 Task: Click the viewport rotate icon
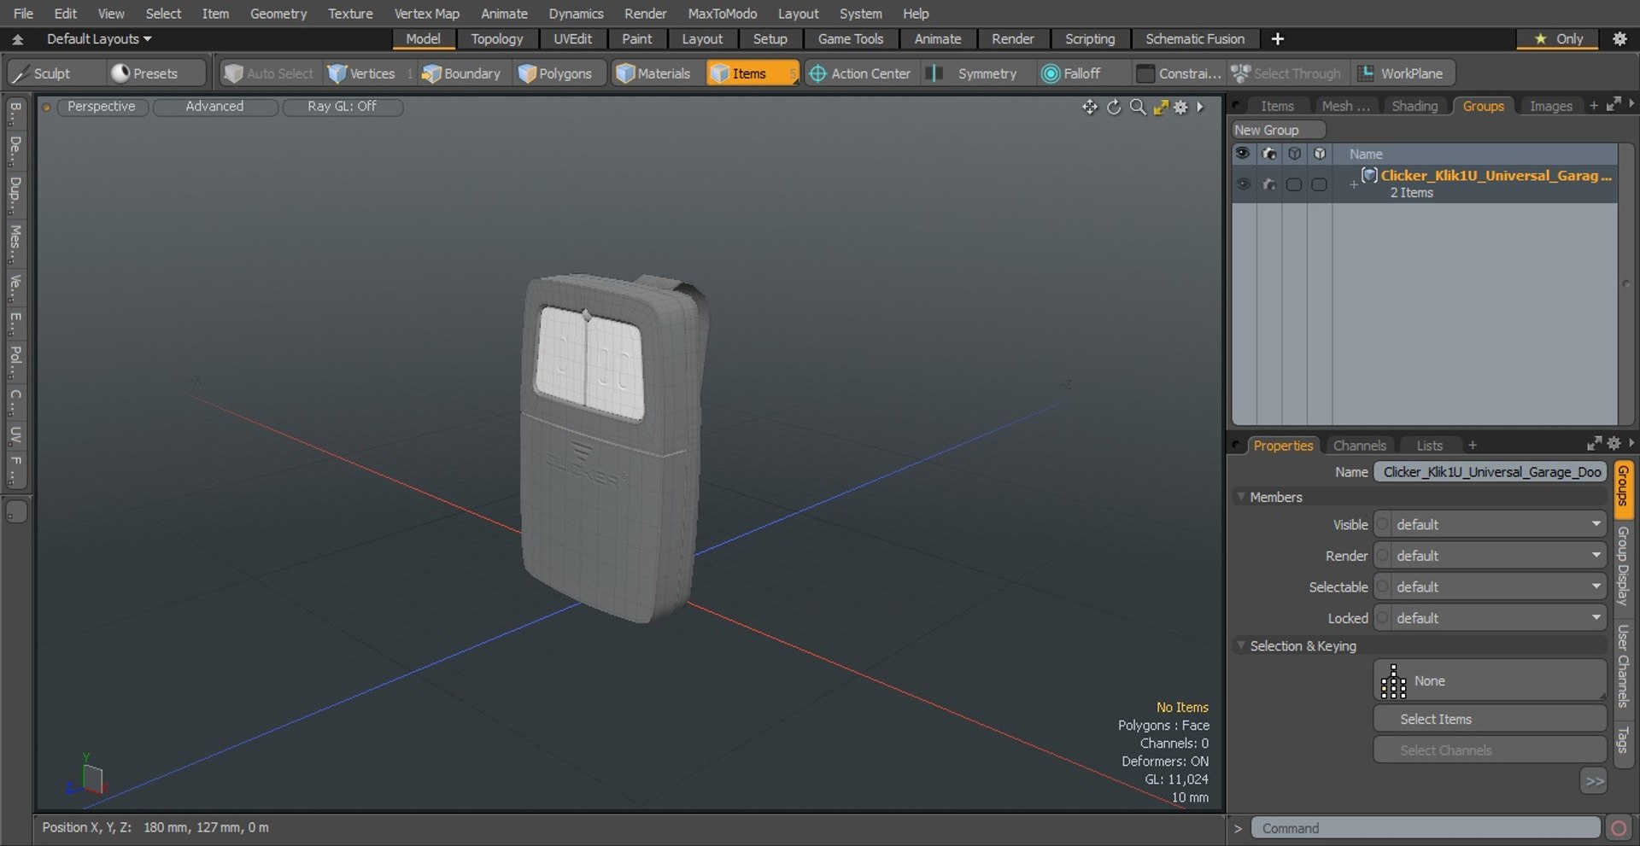click(x=1114, y=107)
